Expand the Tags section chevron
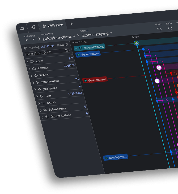The image size is (178, 194). [37, 96]
